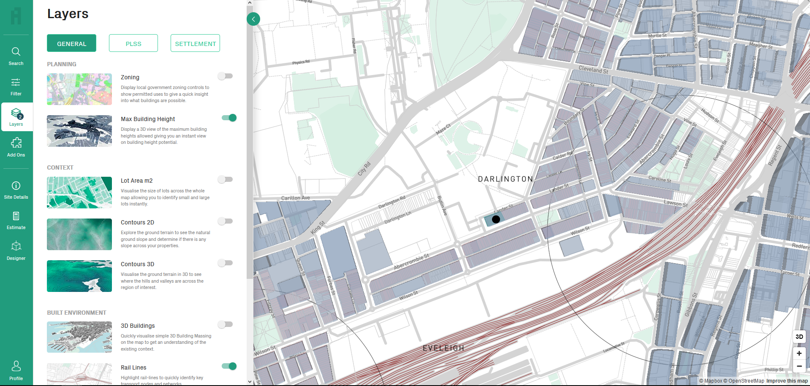Zoom out on the map

pos(799,366)
